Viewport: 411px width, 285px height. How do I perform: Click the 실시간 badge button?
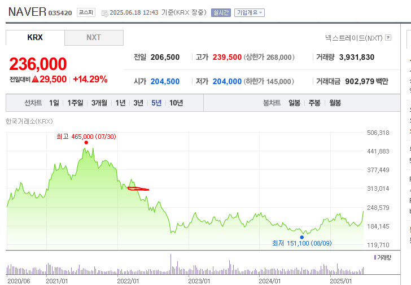pyautogui.click(x=221, y=12)
